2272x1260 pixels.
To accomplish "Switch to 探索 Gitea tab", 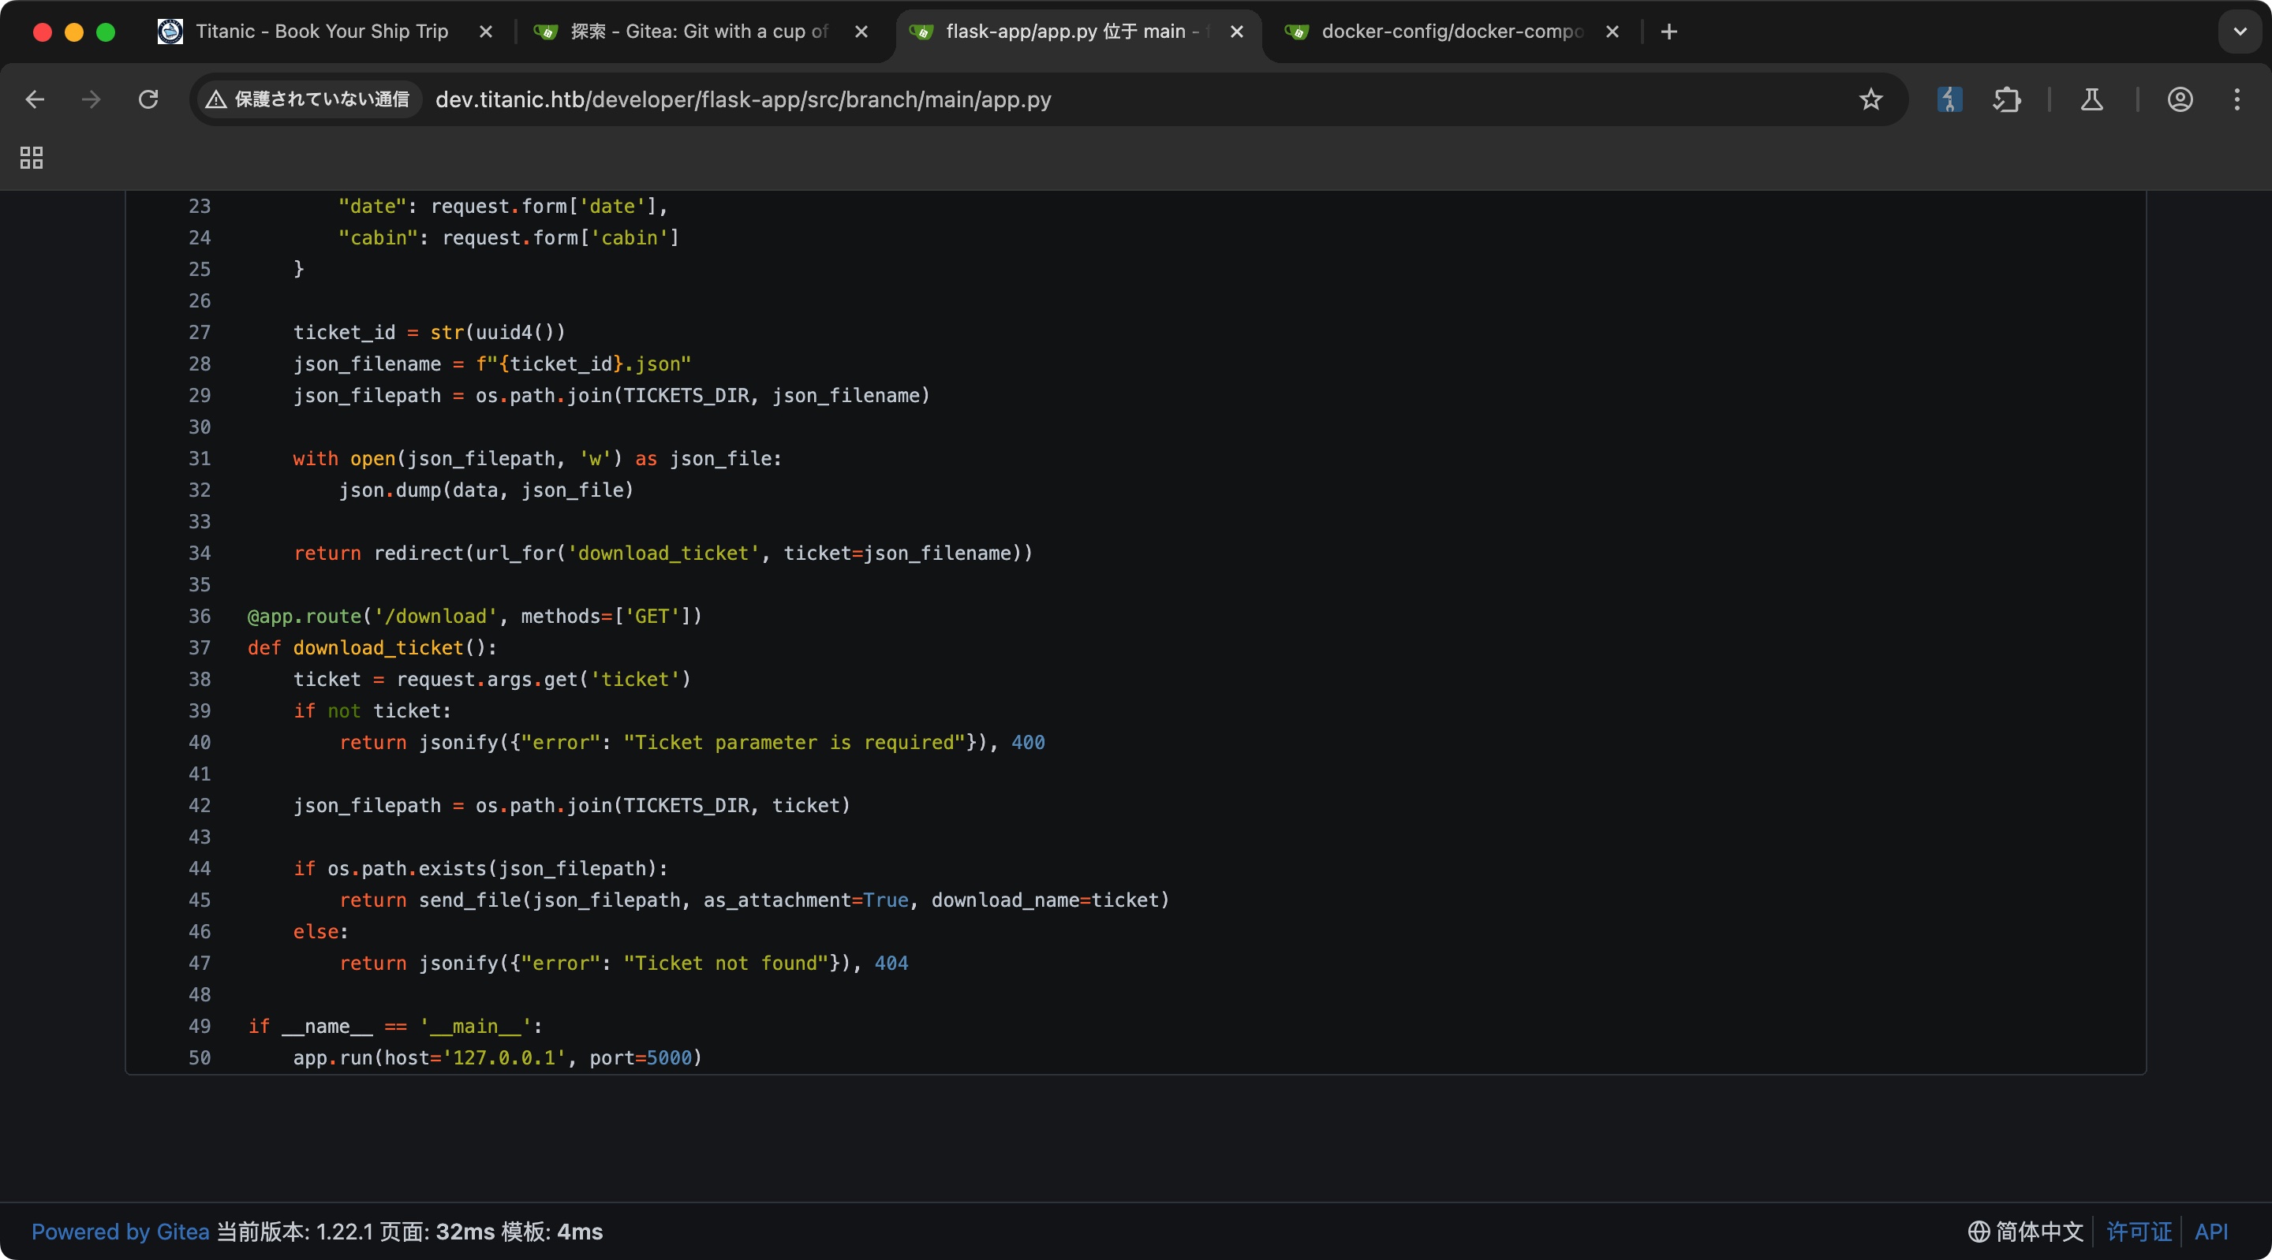I will [x=698, y=32].
